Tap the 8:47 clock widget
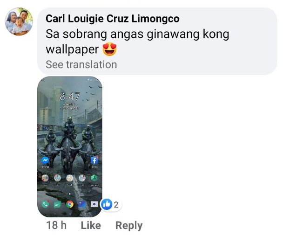The height and width of the screenshot is (236, 283). tap(70, 97)
